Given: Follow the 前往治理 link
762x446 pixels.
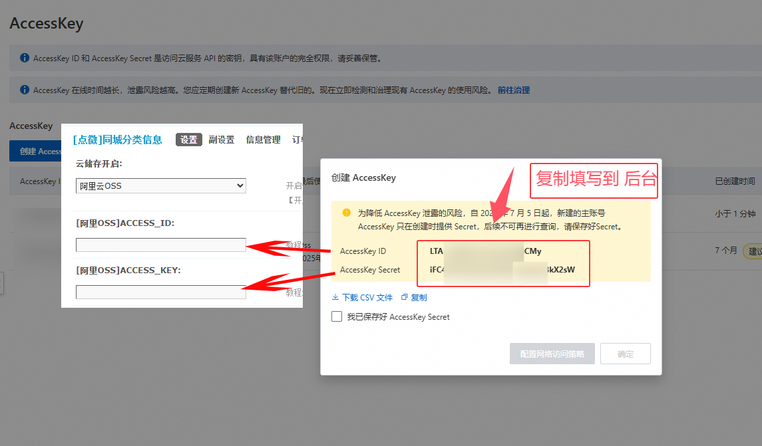Looking at the screenshot, I should click(x=513, y=90).
